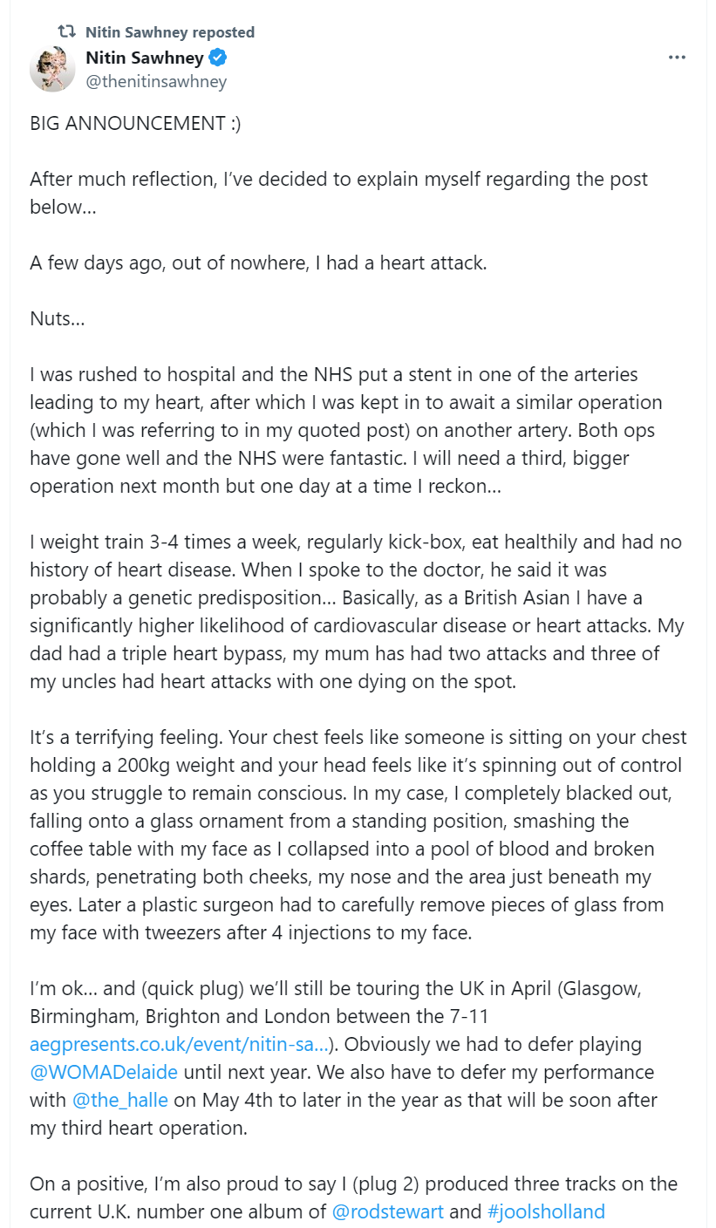
Task: Click the "On a positive" closing paragraph
Action: pos(354,1197)
